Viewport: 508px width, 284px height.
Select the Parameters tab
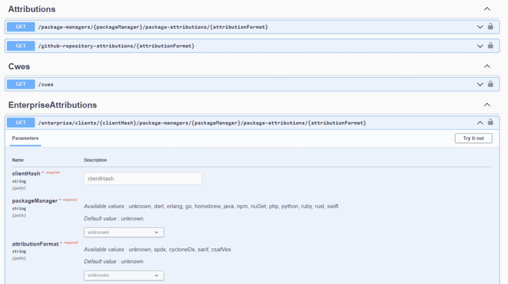(x=25, y=138)
